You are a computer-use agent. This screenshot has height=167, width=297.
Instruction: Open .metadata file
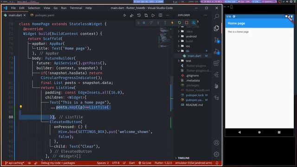[192, 80]
